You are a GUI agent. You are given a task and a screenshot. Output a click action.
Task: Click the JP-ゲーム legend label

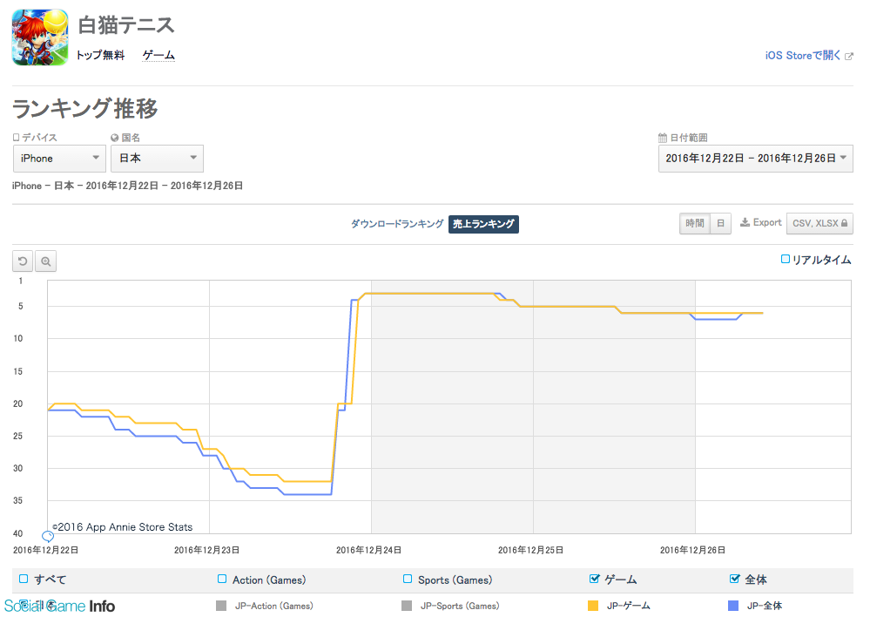point(628,606)
